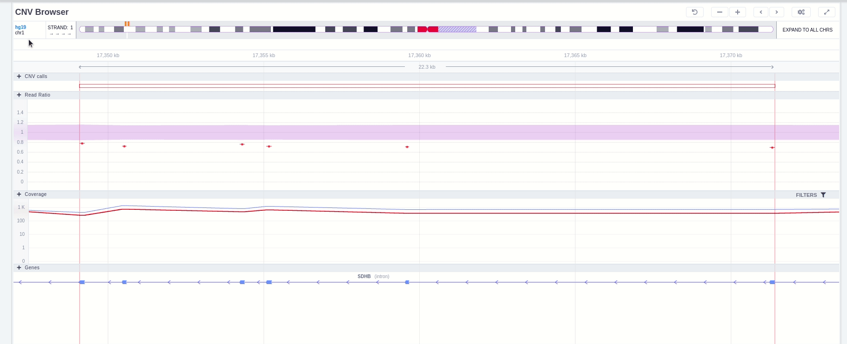Click the red centromere on the ideogram

click(x=428, y=29)
